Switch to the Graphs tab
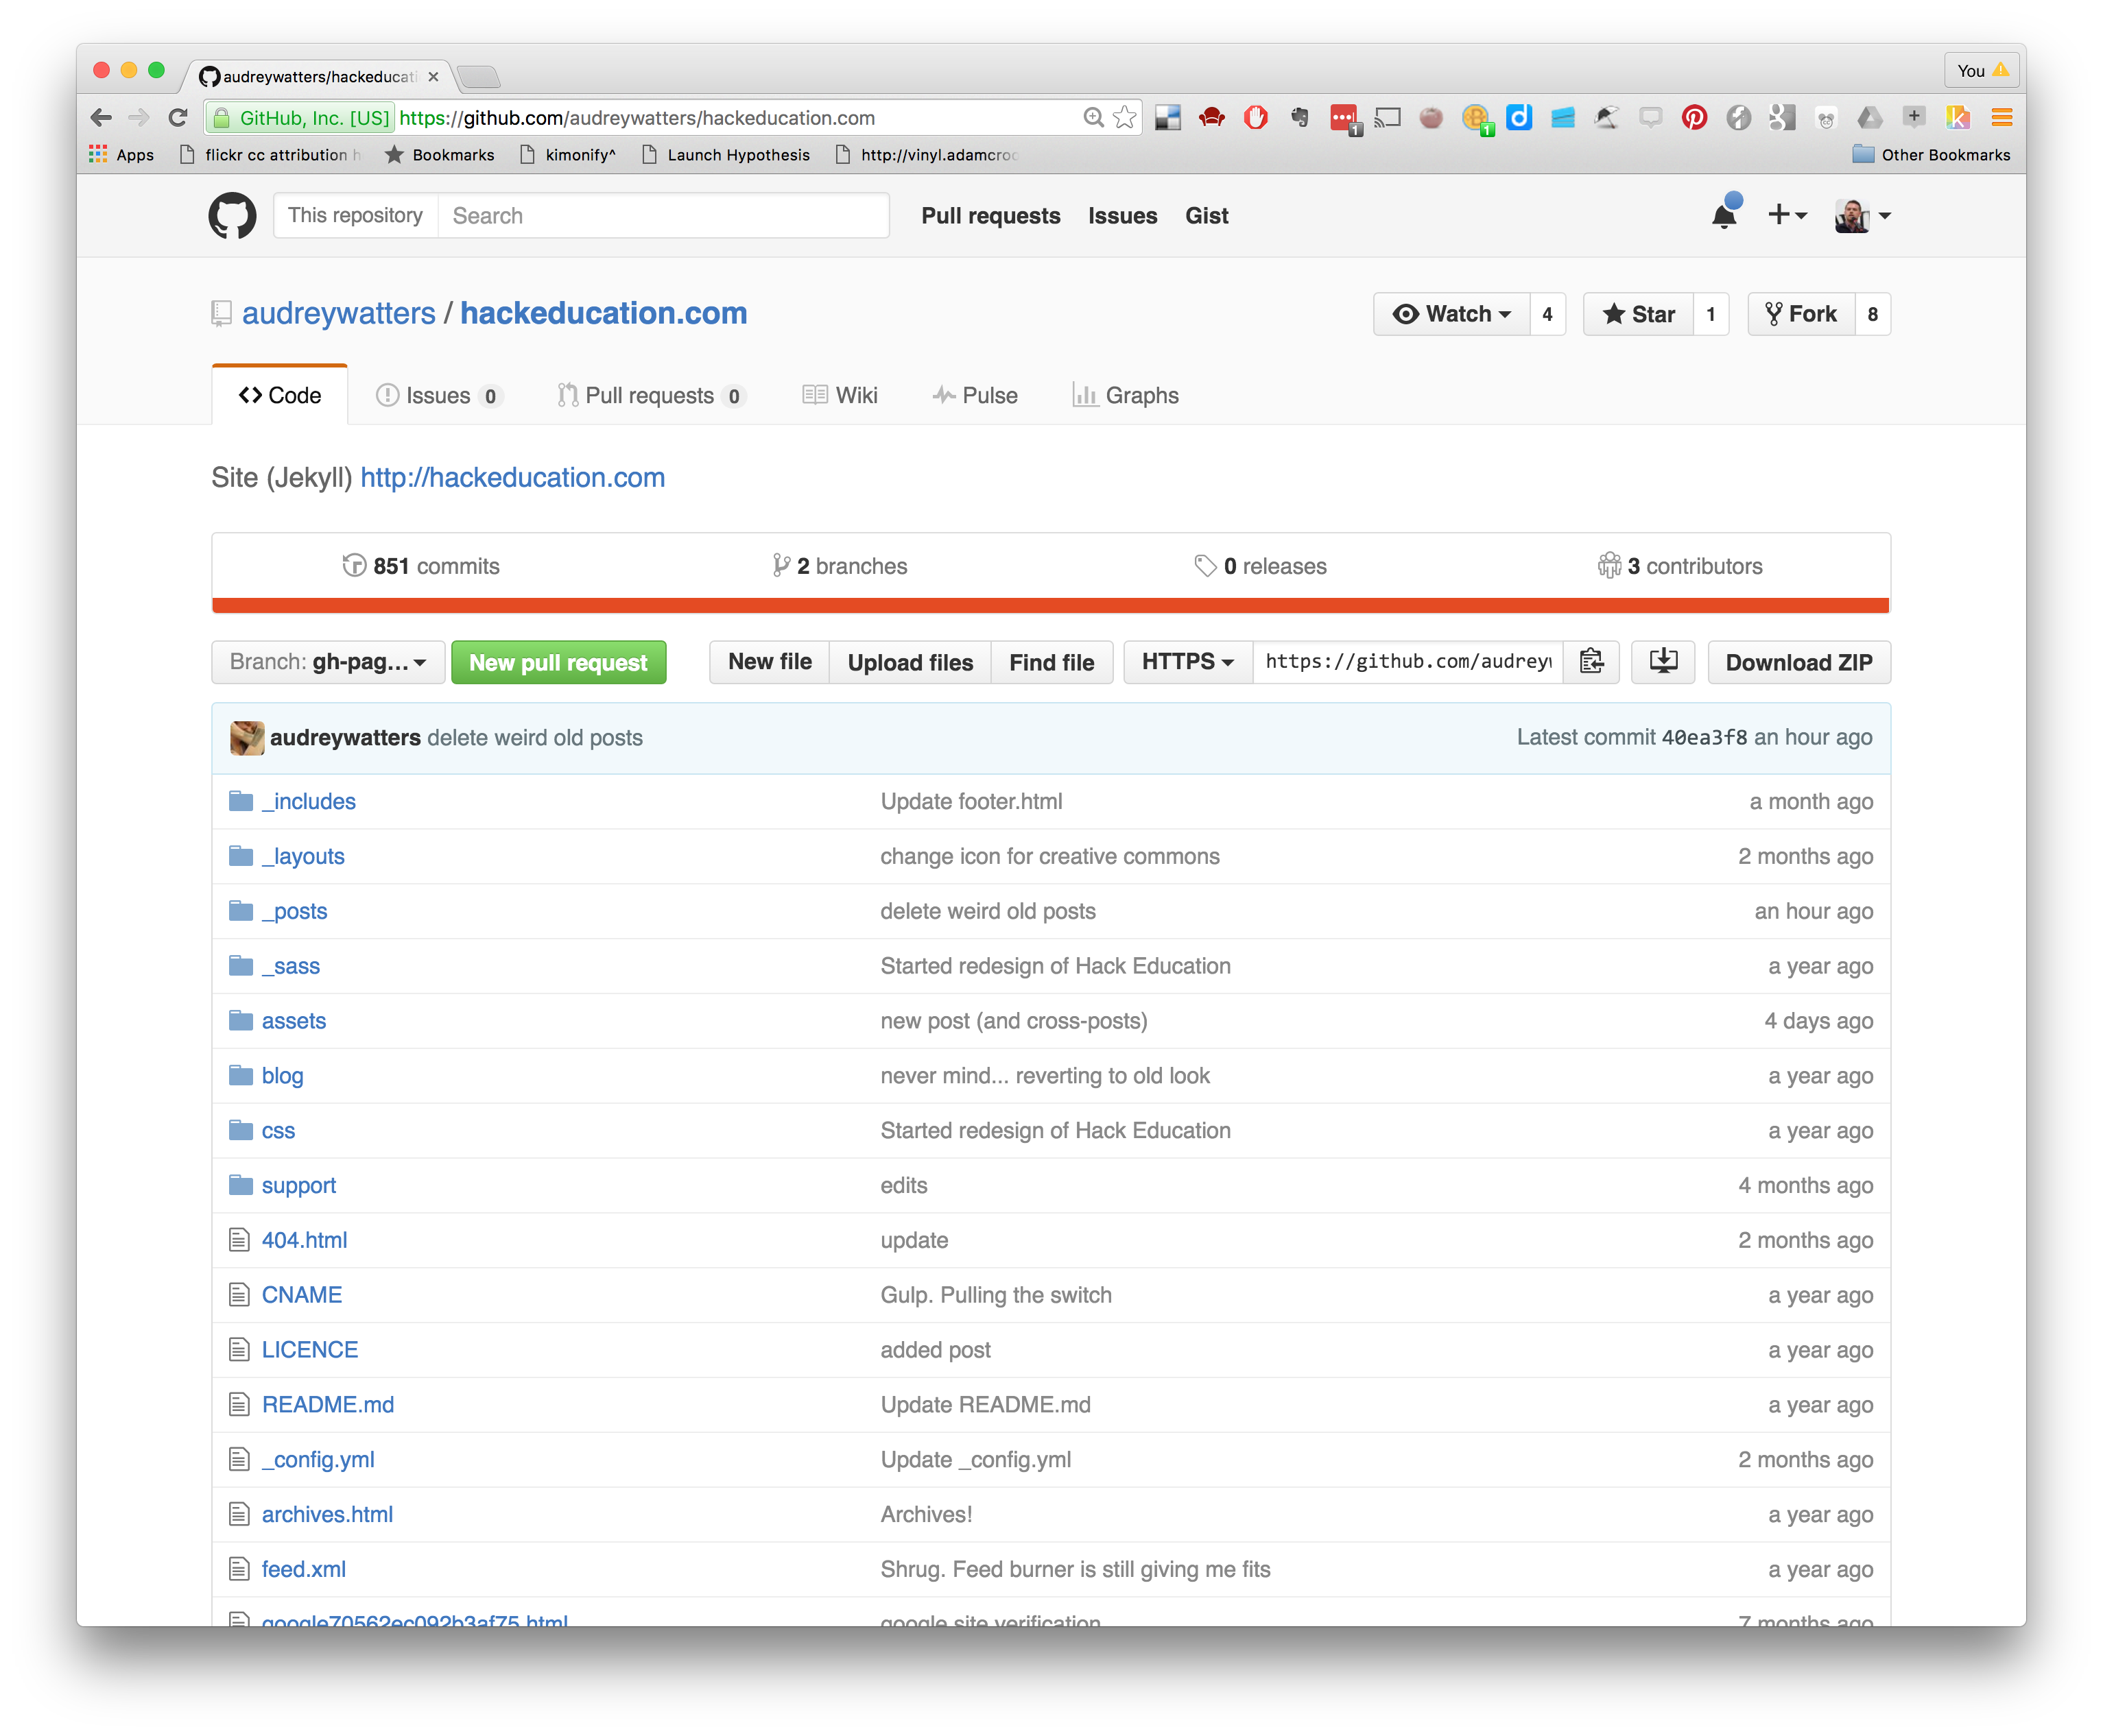 point(1126,395)
